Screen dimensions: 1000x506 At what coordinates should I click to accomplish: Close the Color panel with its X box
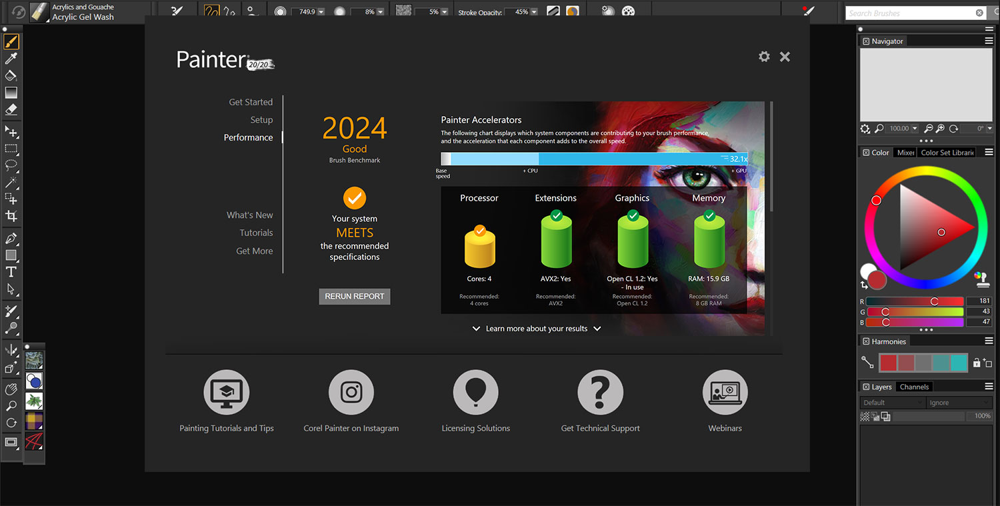pyautogui.click(x=865, y=153)
